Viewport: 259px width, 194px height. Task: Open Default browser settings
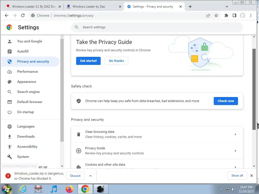click(30, 102)
